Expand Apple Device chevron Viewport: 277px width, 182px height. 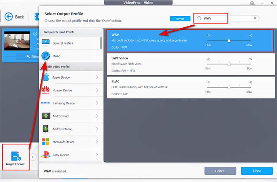(97, 77)
